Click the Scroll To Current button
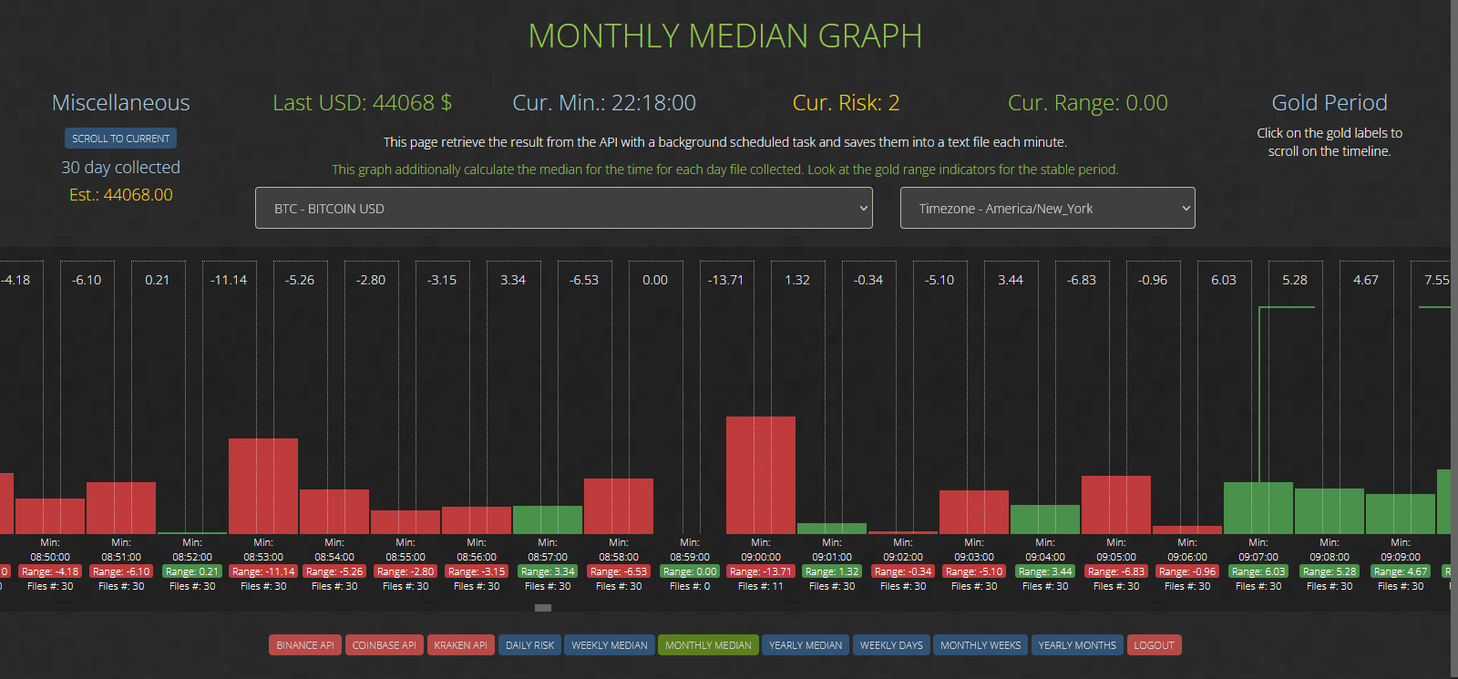This screenshot has height=679, width=1458. 120,139
